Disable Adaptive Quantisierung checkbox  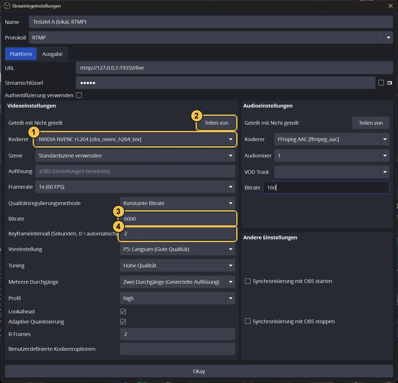point(123,322)
